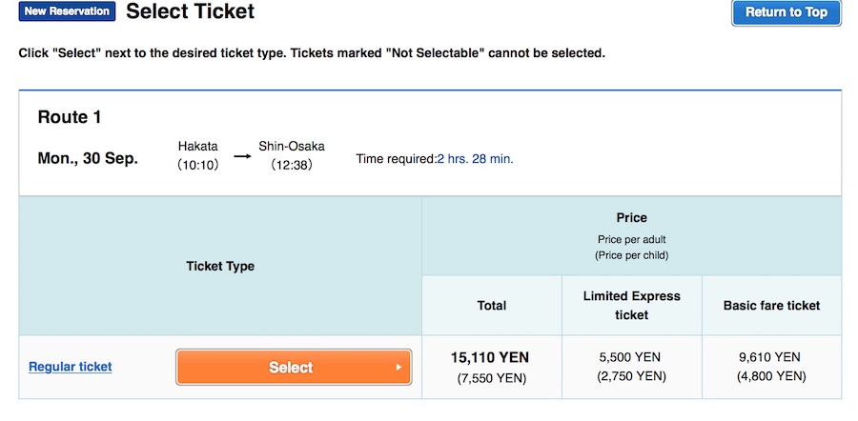
Task: Click the Shin-Osaka arrival station
Action: [x=292, y=147]
